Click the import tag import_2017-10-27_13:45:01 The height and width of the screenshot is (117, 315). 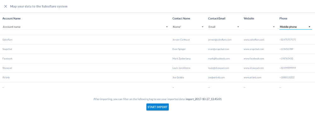[x=203, y=99]
